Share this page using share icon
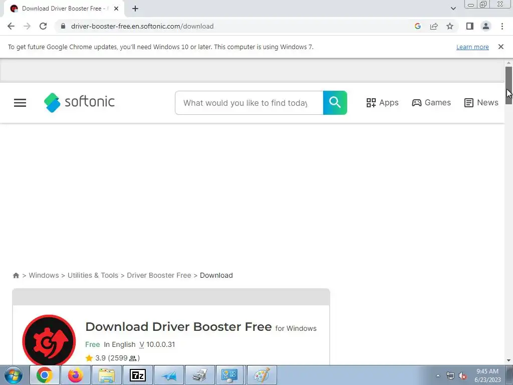Screen dimensions: 513x385 point(434,26)
